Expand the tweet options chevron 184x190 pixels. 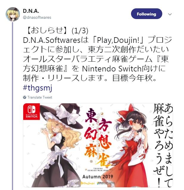coord(170,14)
